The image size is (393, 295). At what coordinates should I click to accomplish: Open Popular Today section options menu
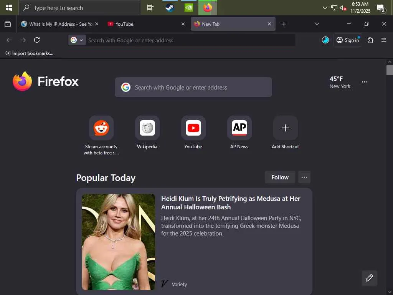click(304, 177)
